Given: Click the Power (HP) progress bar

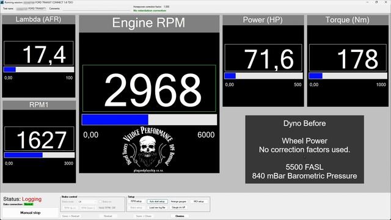Looking at the screenshot, I should click(x=263, y=76).
